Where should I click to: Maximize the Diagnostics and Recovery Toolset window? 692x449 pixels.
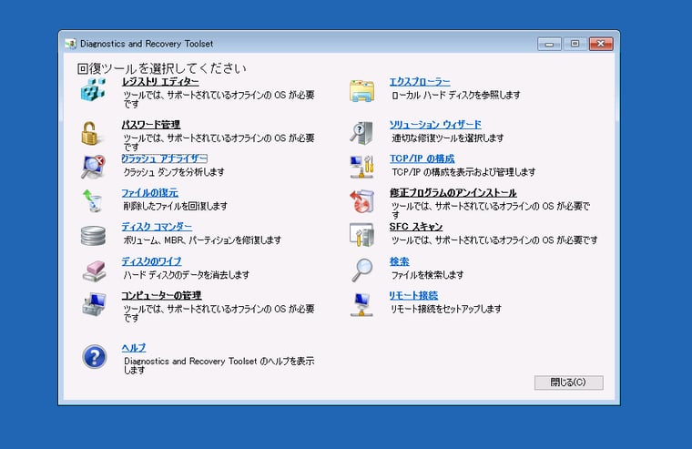[x=575, y=44]
